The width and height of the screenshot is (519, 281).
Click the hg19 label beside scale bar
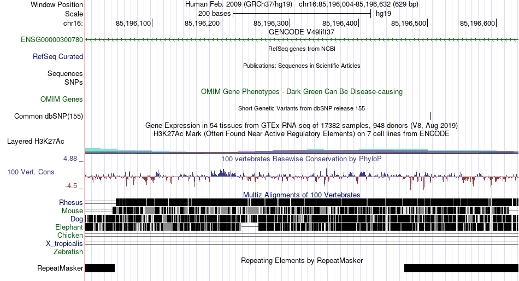[x=384, y=14]
